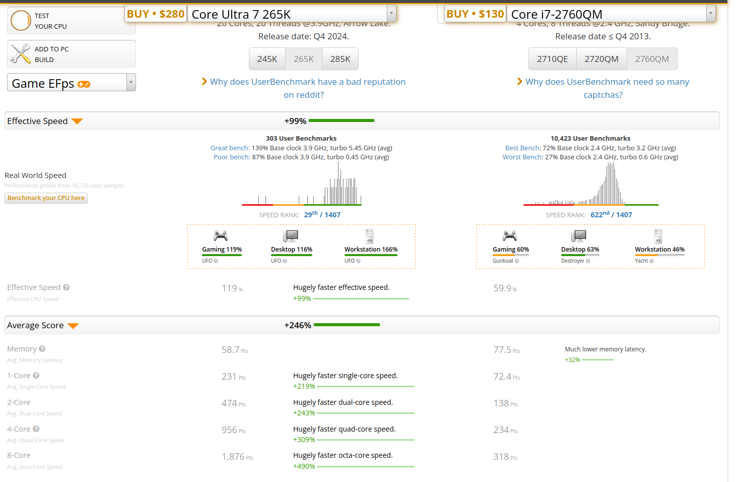Open the Core Ultra 7 265K selector dropdown
Screen dimensions: 749x482
coord(292,14)
